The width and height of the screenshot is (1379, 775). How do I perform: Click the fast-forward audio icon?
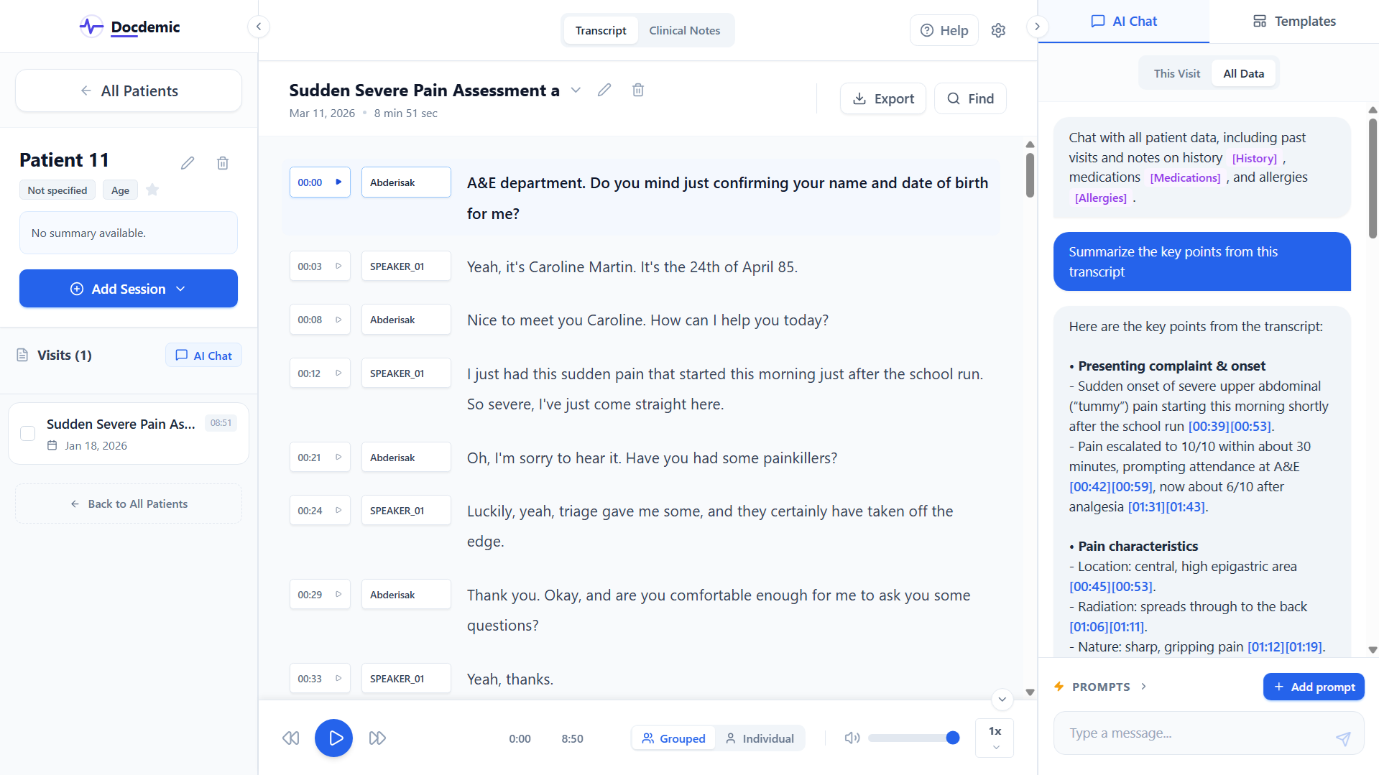tap(377, 738)
